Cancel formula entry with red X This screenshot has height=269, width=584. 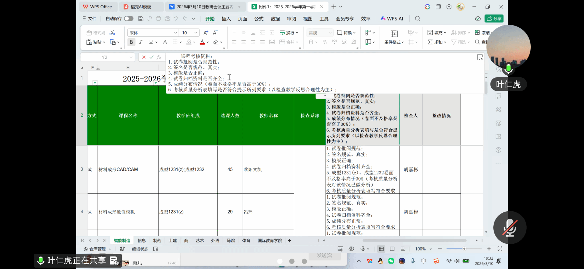pos(144,57)
